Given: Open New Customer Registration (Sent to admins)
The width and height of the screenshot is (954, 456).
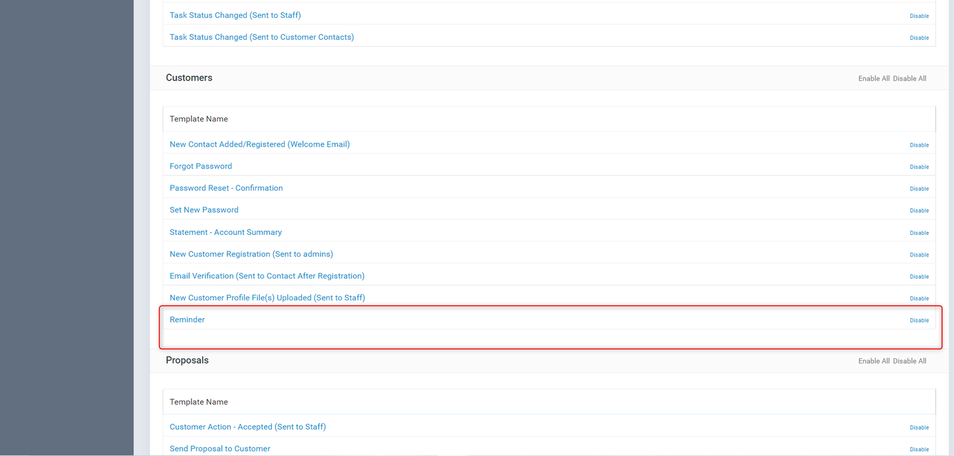Looking at the screenshot, I should pyautogui.click(x=251, y=254).
